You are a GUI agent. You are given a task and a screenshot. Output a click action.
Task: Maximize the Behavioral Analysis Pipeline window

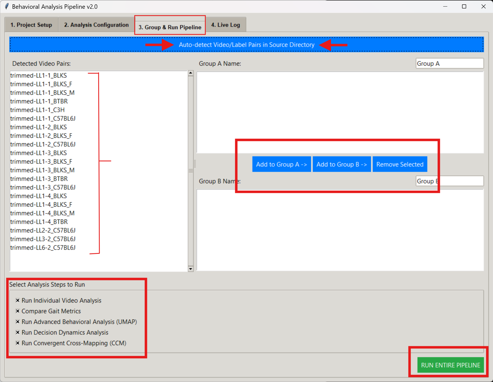pos(464,7)
